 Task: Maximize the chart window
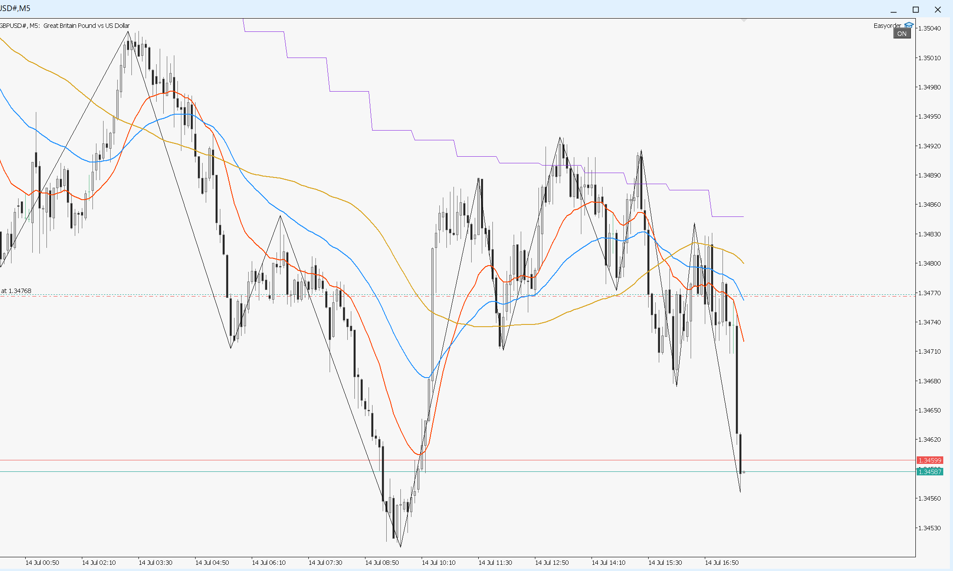pyautogui.click(x=915, y=9)
